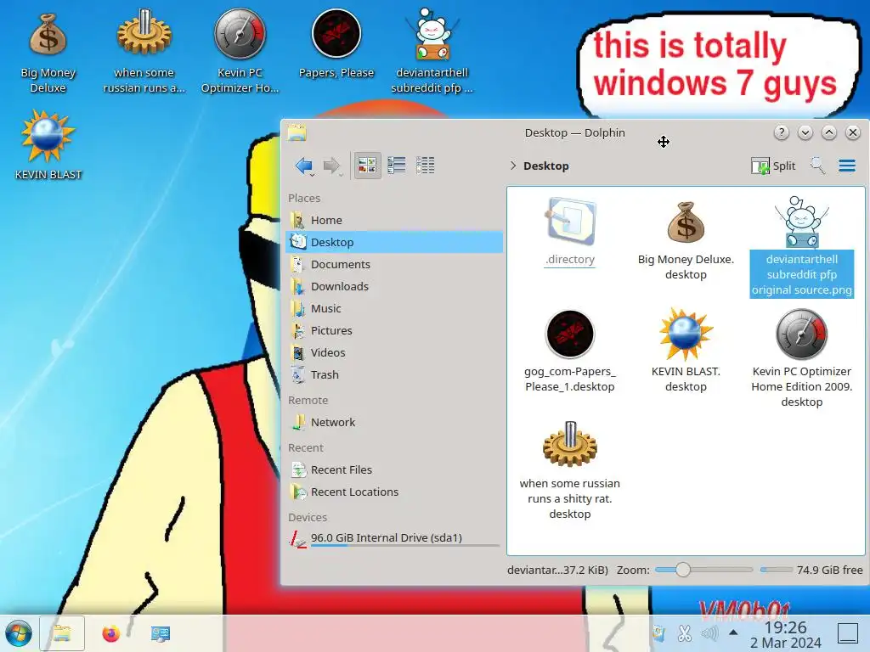The width and height of the screenshot is (870, 652).
Task: Click the free space bar near 74.9 GiB free
Action: (777, 570)
